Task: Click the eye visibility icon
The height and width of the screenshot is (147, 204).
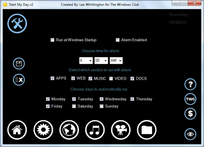Action: click(190, 134)
